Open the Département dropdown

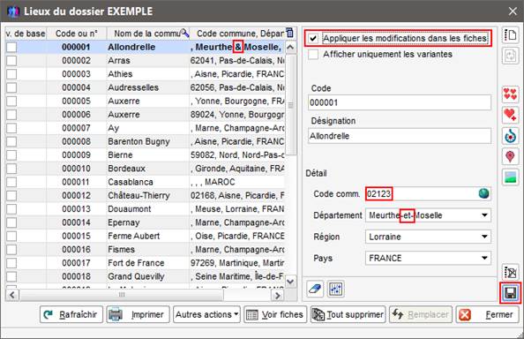pos(484,215)
